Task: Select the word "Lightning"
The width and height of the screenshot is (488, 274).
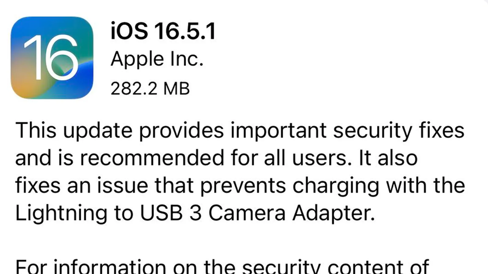Action: pyautogui.click(x=61, y=214)
